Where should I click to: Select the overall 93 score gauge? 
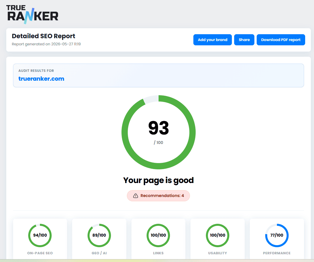159,132
